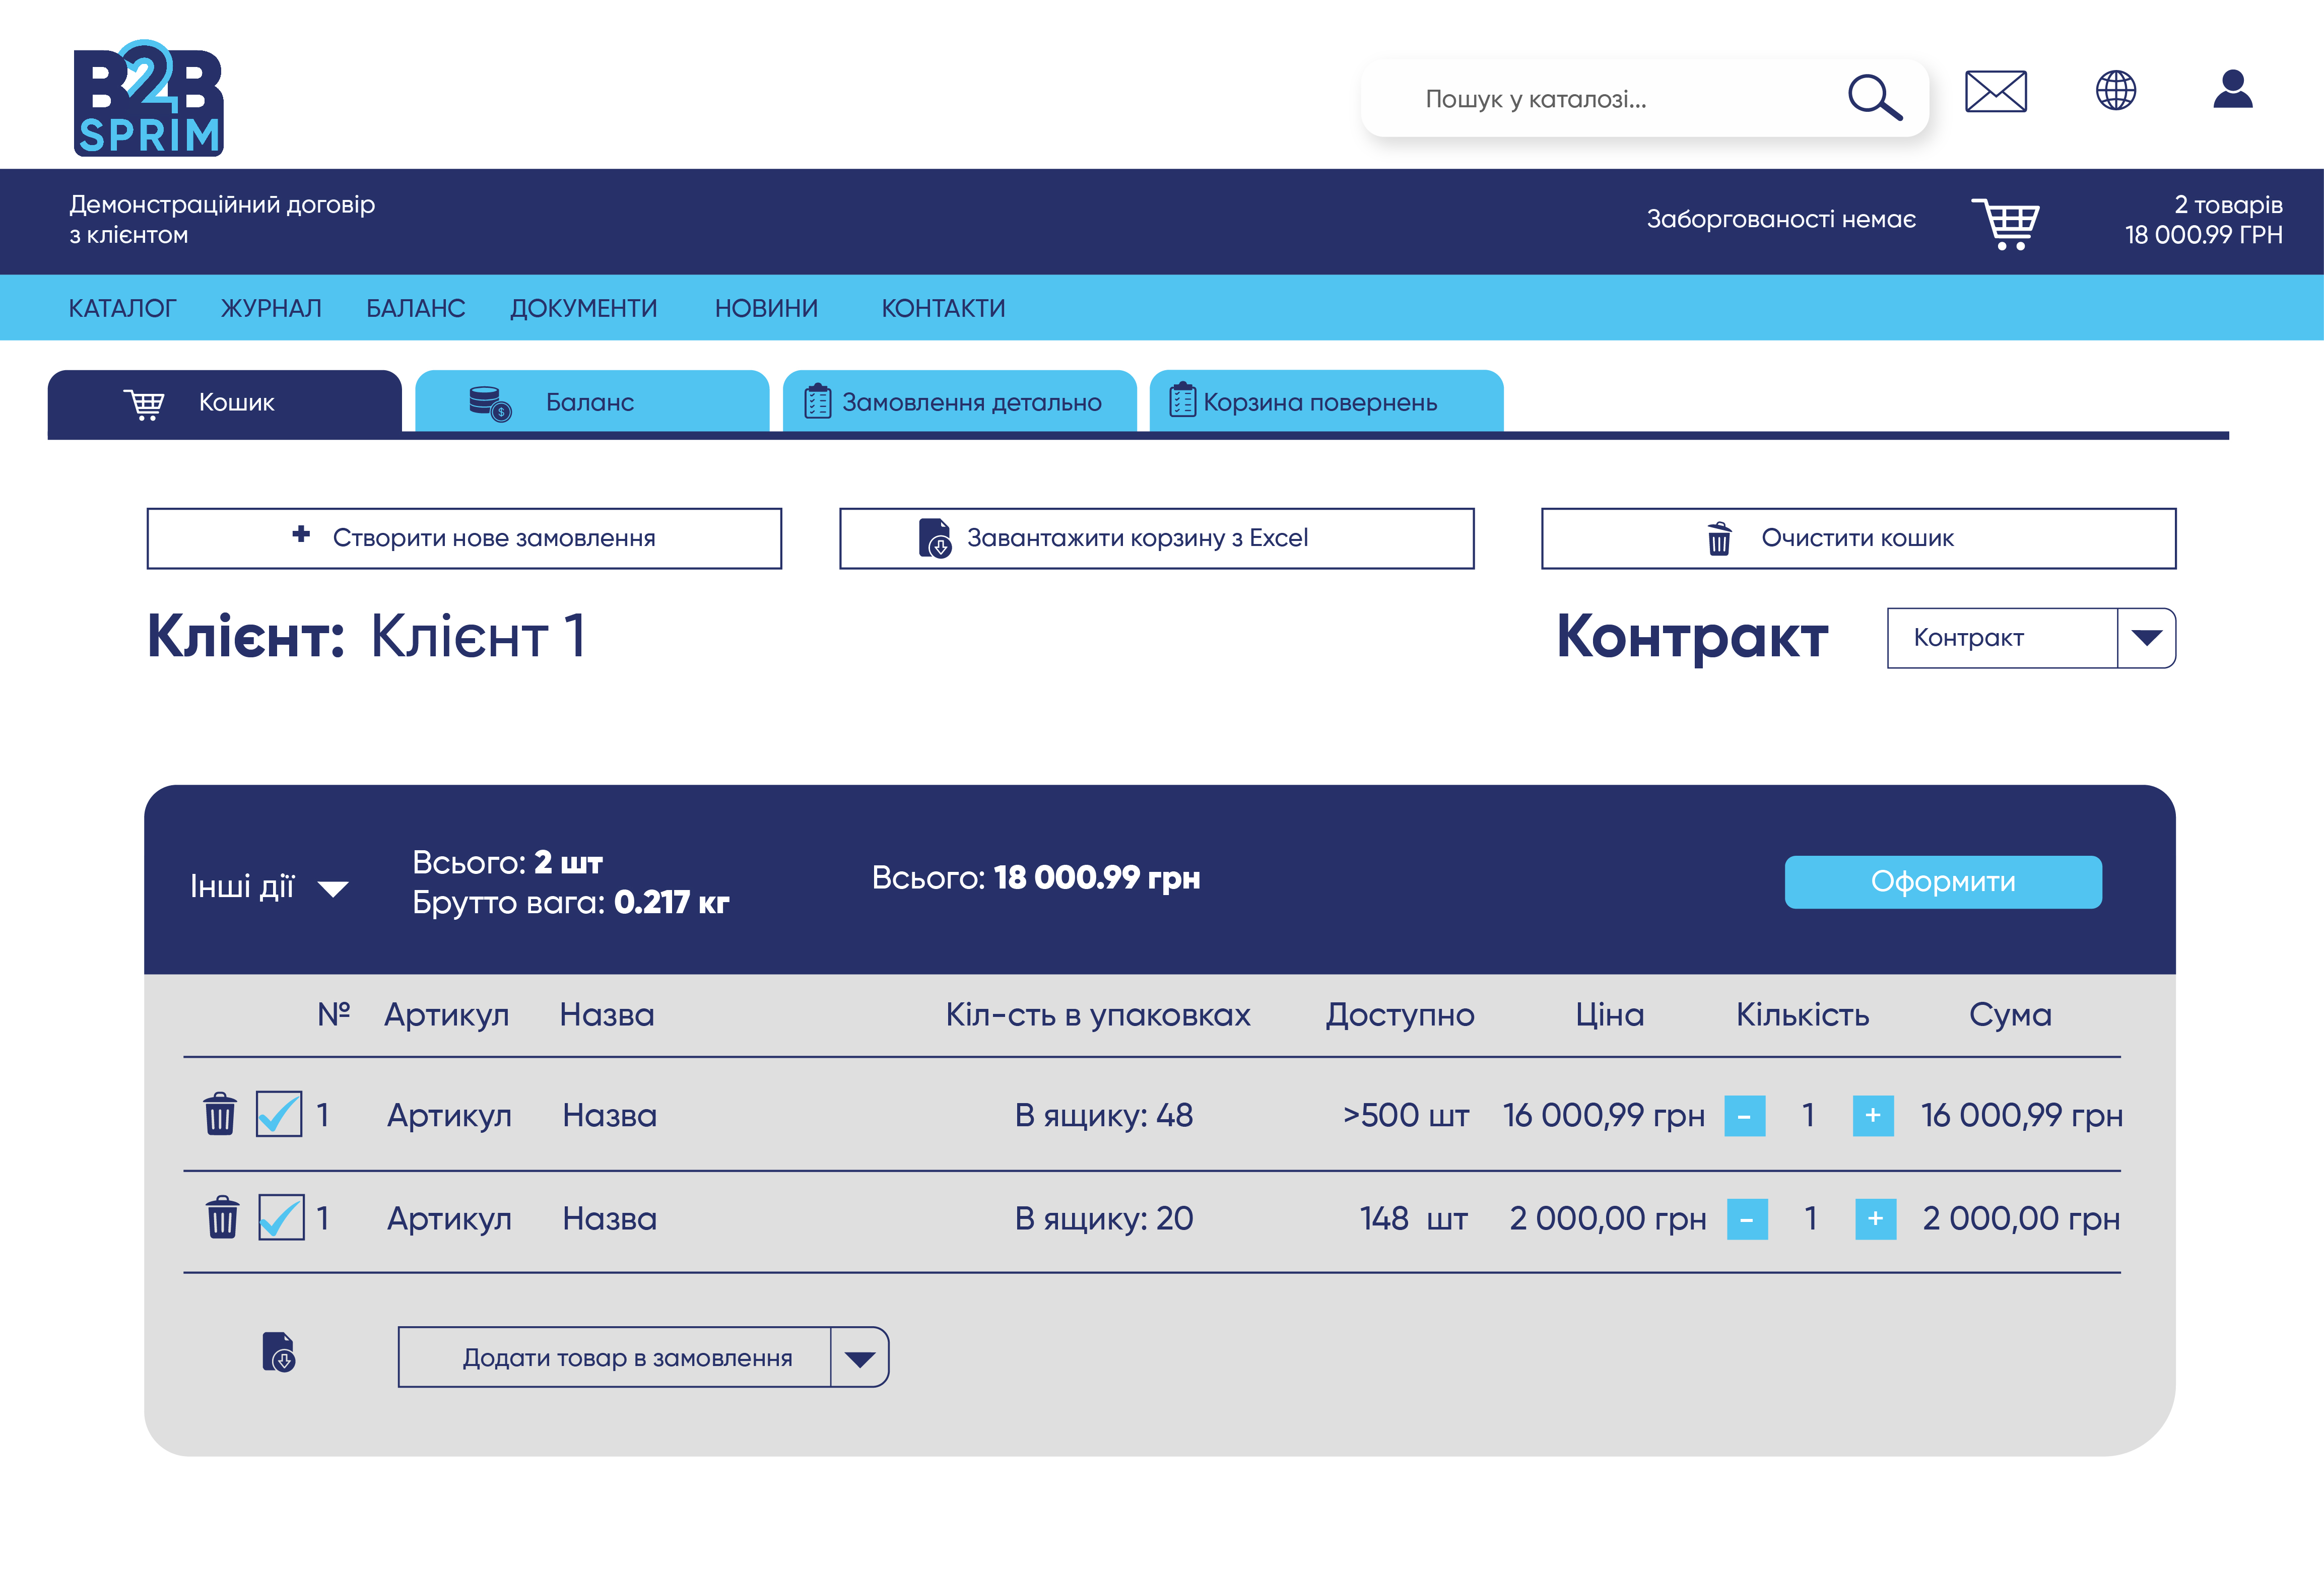
Task: Increase quantity for 2 000,00 грн item
Action: coord(1875,1218)
